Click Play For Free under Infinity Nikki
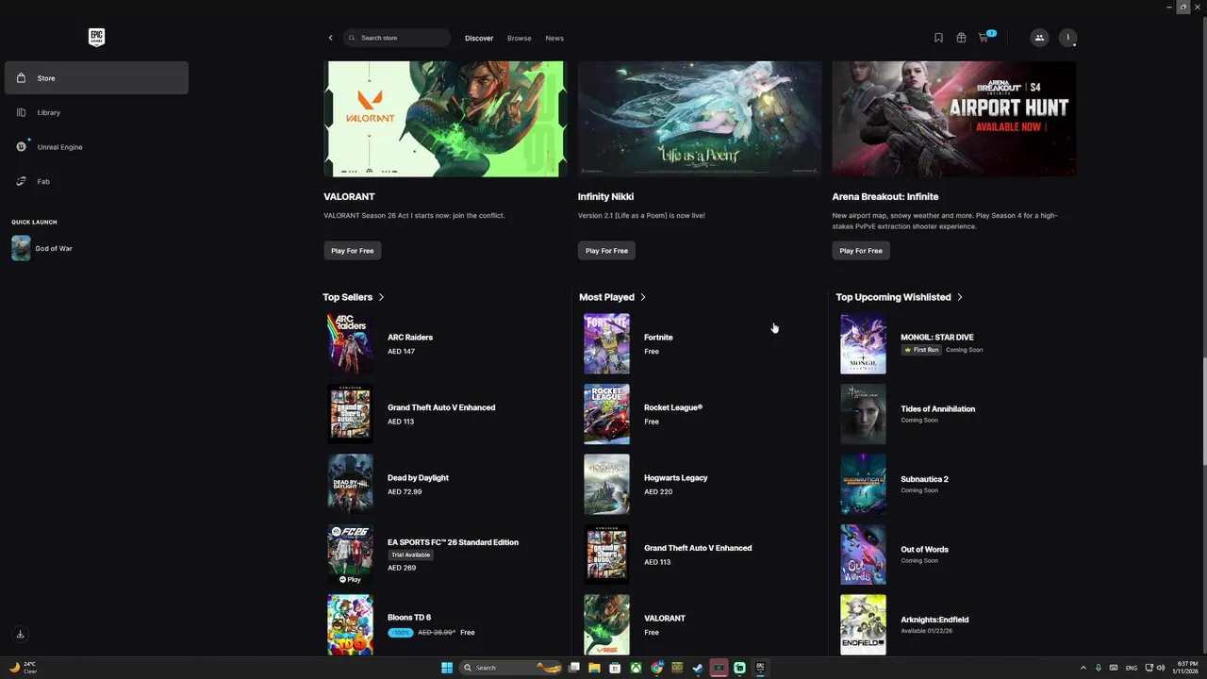Screen dimensions: 1207x679 click(606, 251)
